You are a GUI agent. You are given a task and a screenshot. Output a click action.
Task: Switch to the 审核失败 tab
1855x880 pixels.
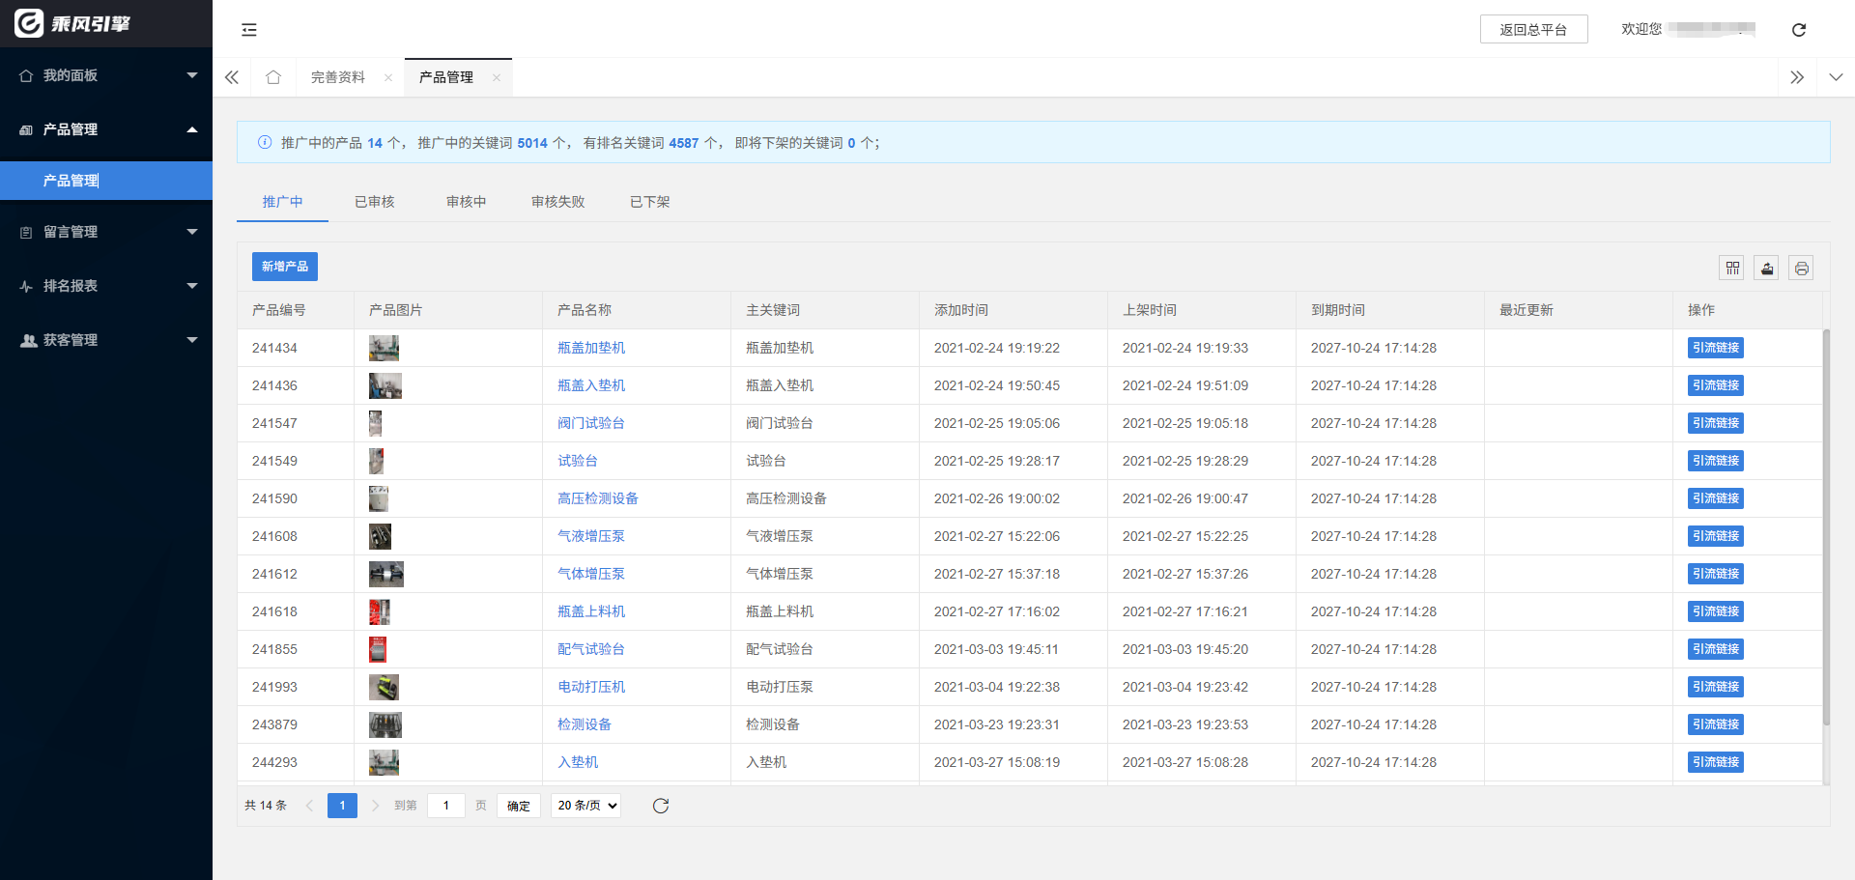pyautogui.click(x=557, y=202)
